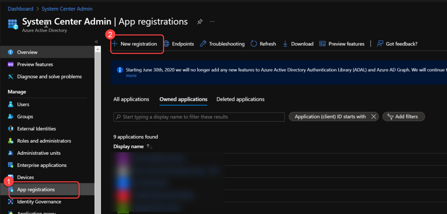
Task: Open Endpoints globe icon in toolbar
Action: point(166,44)
